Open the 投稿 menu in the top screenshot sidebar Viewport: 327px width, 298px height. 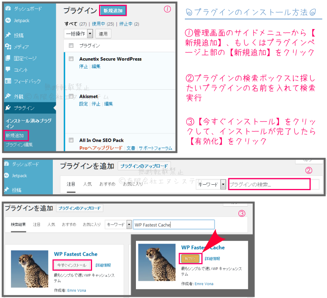tap(19, 35)
